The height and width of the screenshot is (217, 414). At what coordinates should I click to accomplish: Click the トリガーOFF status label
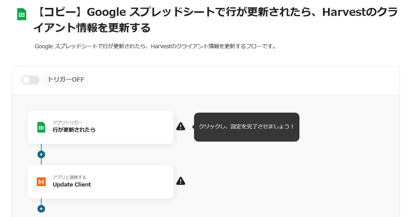[66, 80]
